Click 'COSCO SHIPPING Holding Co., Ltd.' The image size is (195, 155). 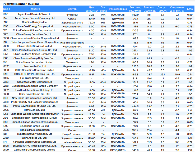[35, 74]
